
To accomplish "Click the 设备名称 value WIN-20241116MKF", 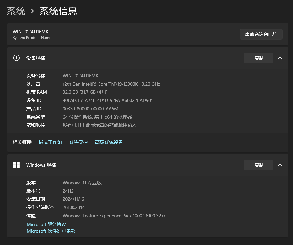I will (x=81, y=76).
